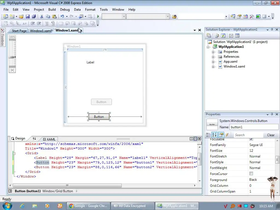Click Show All Files in Solution Explorer
280x210 pixels.
217,36
